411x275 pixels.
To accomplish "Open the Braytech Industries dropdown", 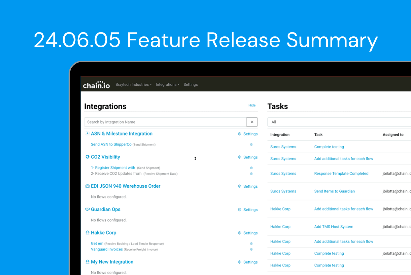I will point(134,85).
